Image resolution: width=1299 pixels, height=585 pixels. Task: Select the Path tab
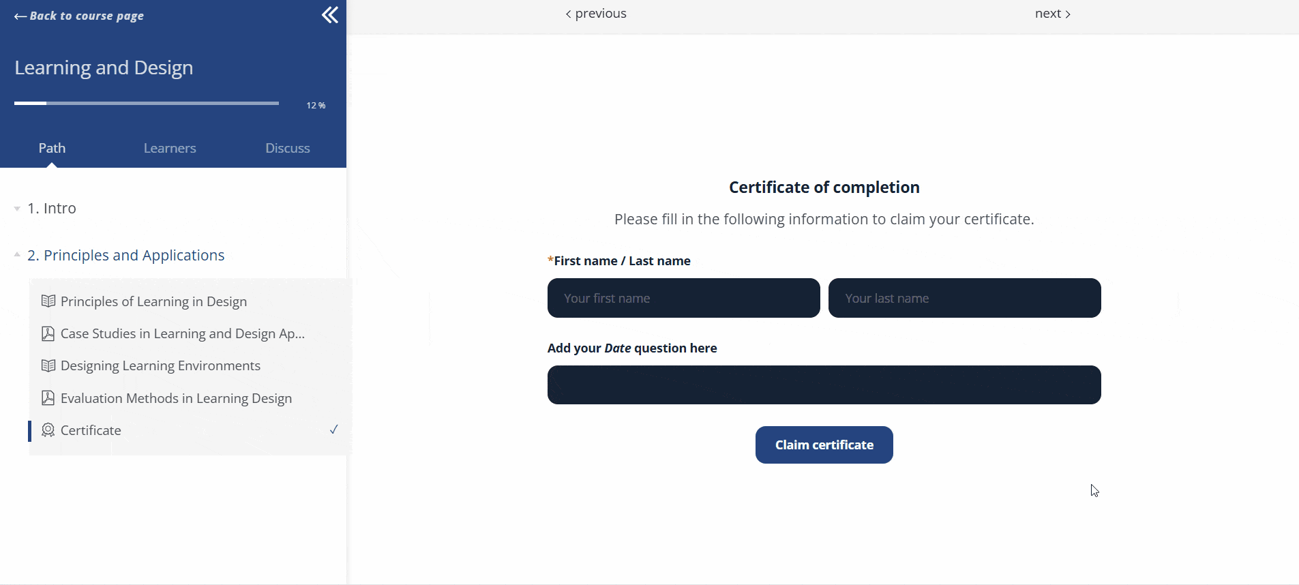tap(52, 148)
